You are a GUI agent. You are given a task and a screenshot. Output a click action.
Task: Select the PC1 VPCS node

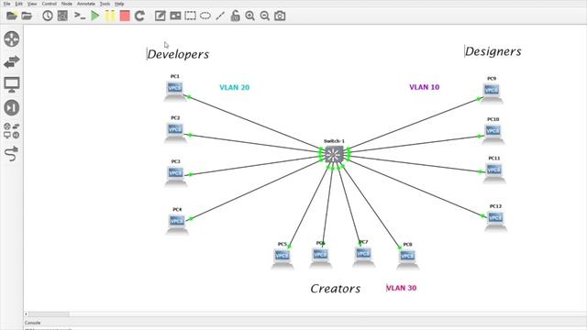click(175, 91)
